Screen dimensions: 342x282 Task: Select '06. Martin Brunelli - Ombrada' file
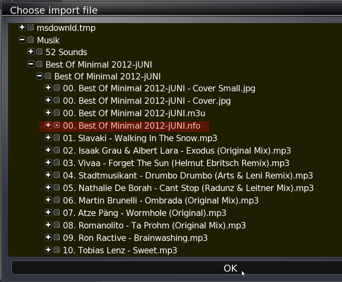(161, 201)
